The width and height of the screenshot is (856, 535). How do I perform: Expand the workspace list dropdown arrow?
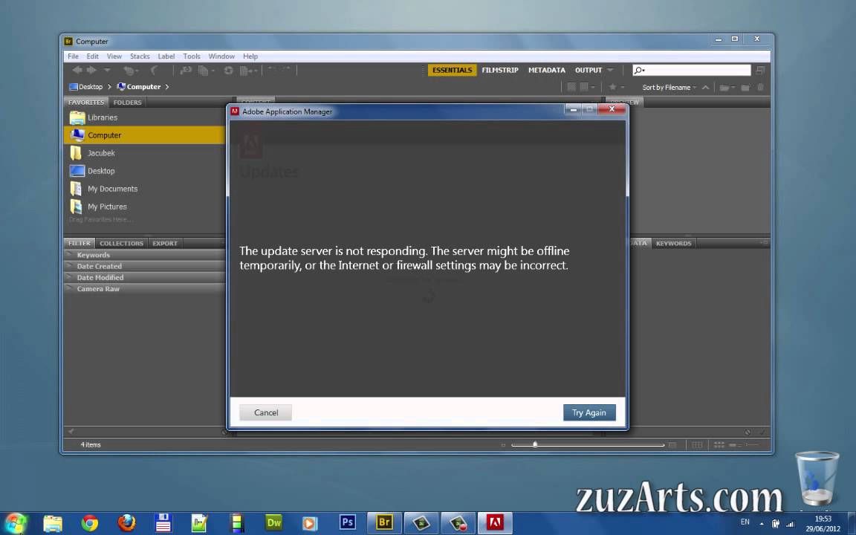[610, 70]
